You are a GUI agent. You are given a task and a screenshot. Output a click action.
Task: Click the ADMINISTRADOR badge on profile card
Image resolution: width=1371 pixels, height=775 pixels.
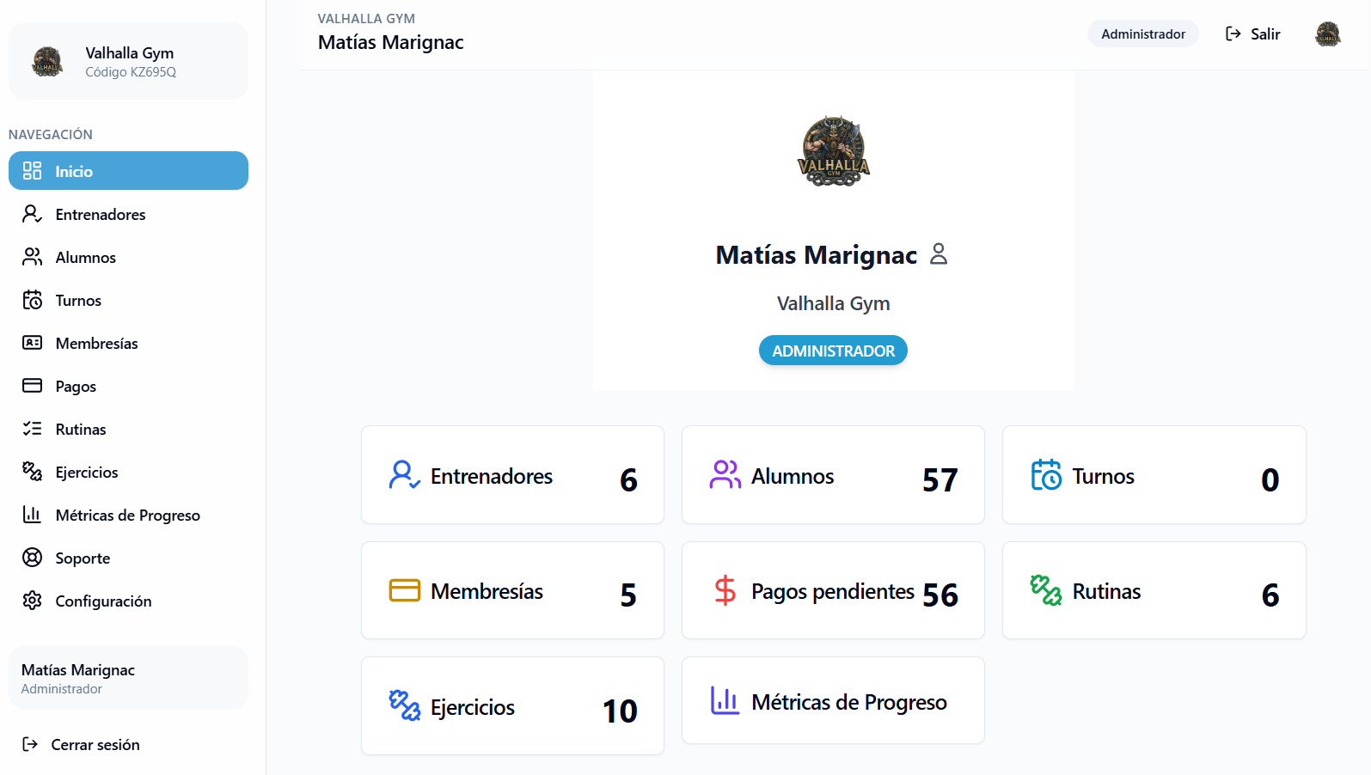point(833,351)
